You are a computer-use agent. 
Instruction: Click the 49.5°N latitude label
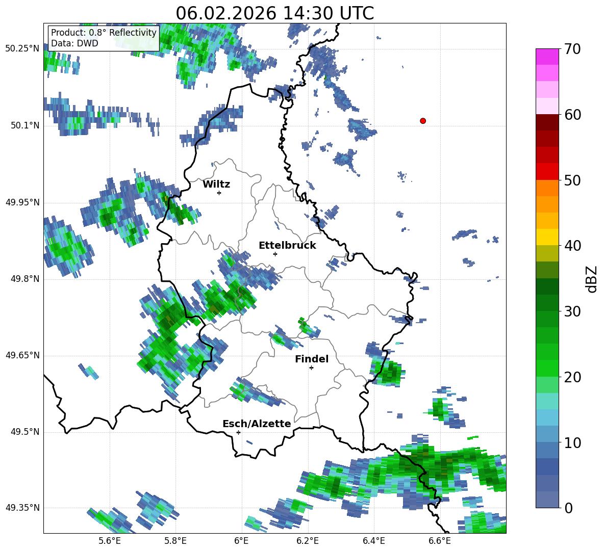(25, 432)
